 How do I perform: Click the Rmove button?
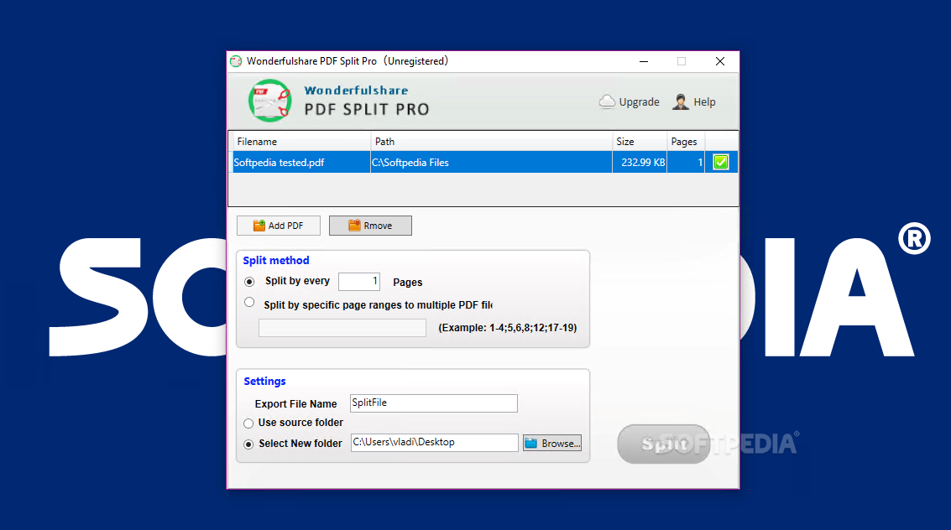(x=370, y=226)
